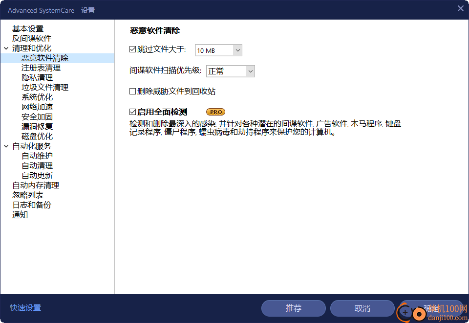Click the 快速设置 link
The image size is (469, 323).
(x=25, y=308)
